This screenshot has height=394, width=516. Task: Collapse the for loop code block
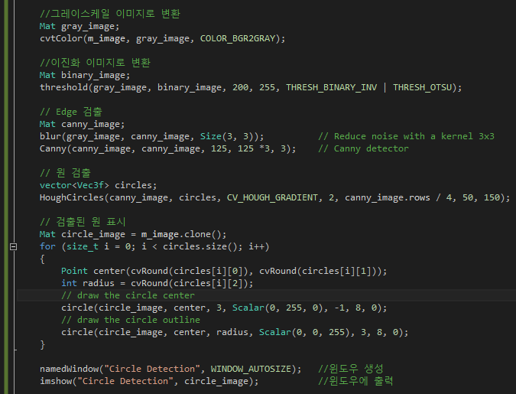13,246
